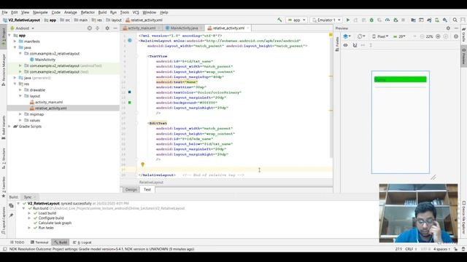
Task: Switch to MainActivity.java editor tab
Action: (184, 28)
